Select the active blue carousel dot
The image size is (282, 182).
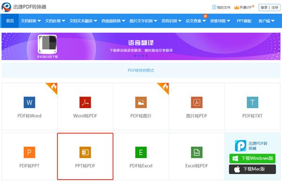(x=139, y=55)
